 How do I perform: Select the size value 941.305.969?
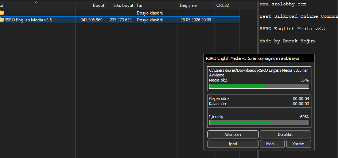pos(92,20)
